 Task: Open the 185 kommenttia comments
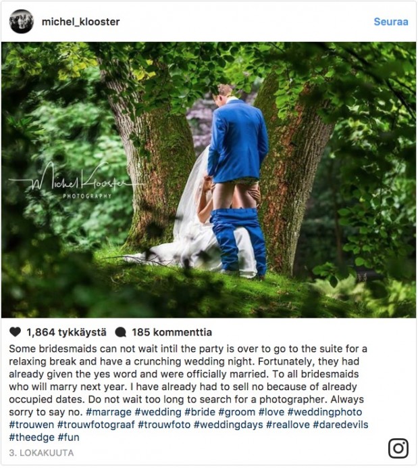click(172, 332)
